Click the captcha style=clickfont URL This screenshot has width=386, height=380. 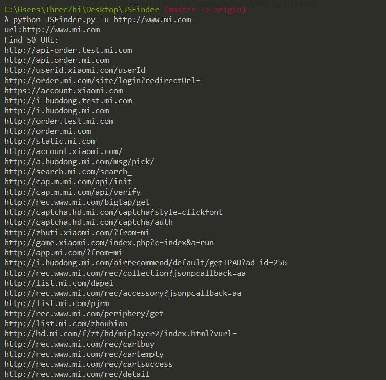coord(113,212)
